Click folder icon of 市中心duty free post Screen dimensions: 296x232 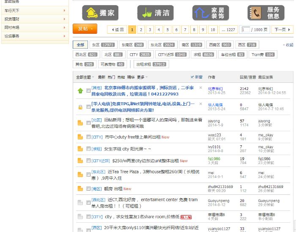tap(80, 137)
